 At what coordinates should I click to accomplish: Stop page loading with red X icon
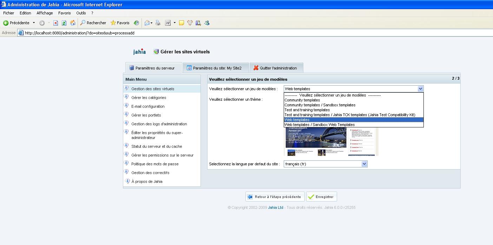pyautogui.click(x=55, y=23)
